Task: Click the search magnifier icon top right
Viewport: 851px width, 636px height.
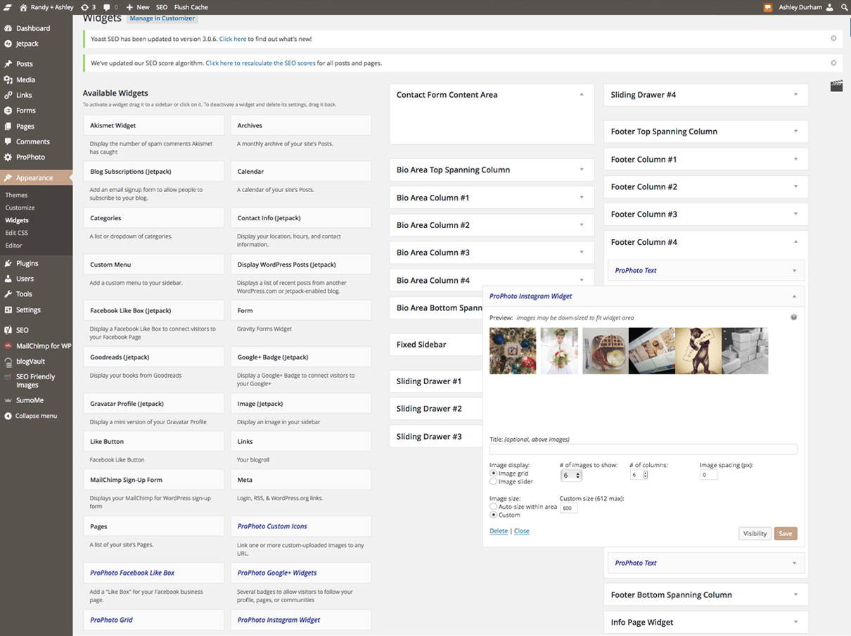Action: click(845, 7)
